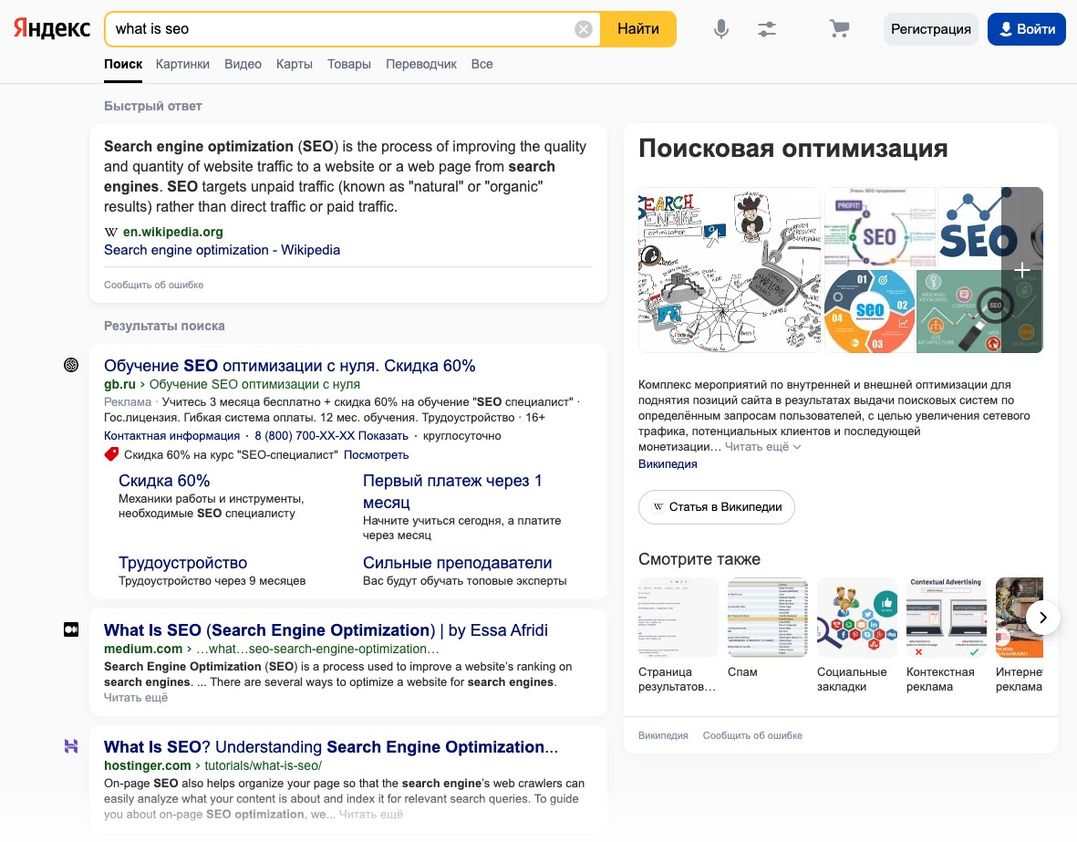Click the 'Статья в Википедии' button
The image size is (1077, 842).
(x=717, y=506)
